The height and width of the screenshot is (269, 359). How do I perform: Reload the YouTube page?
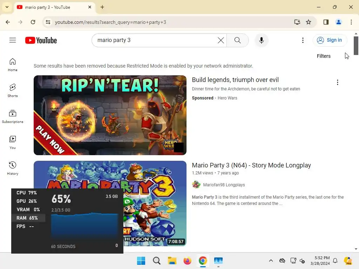33,22
